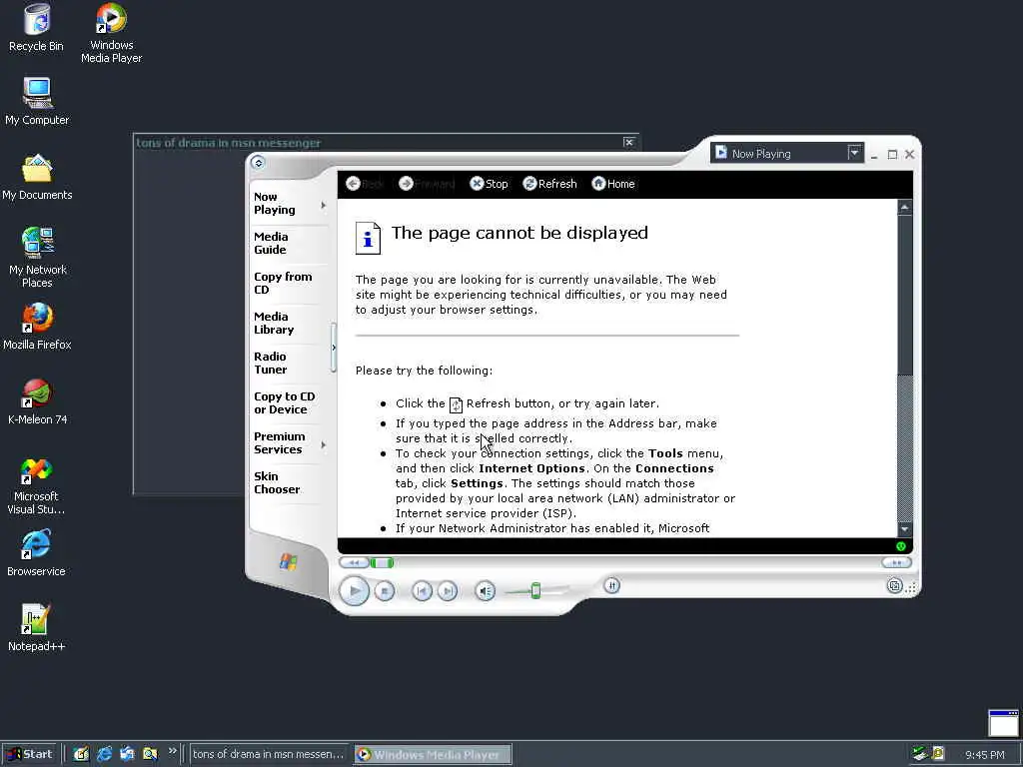The image size is (1023, 767).
Task: Click the info icon beside the error heading
Action: pos(368,238)
